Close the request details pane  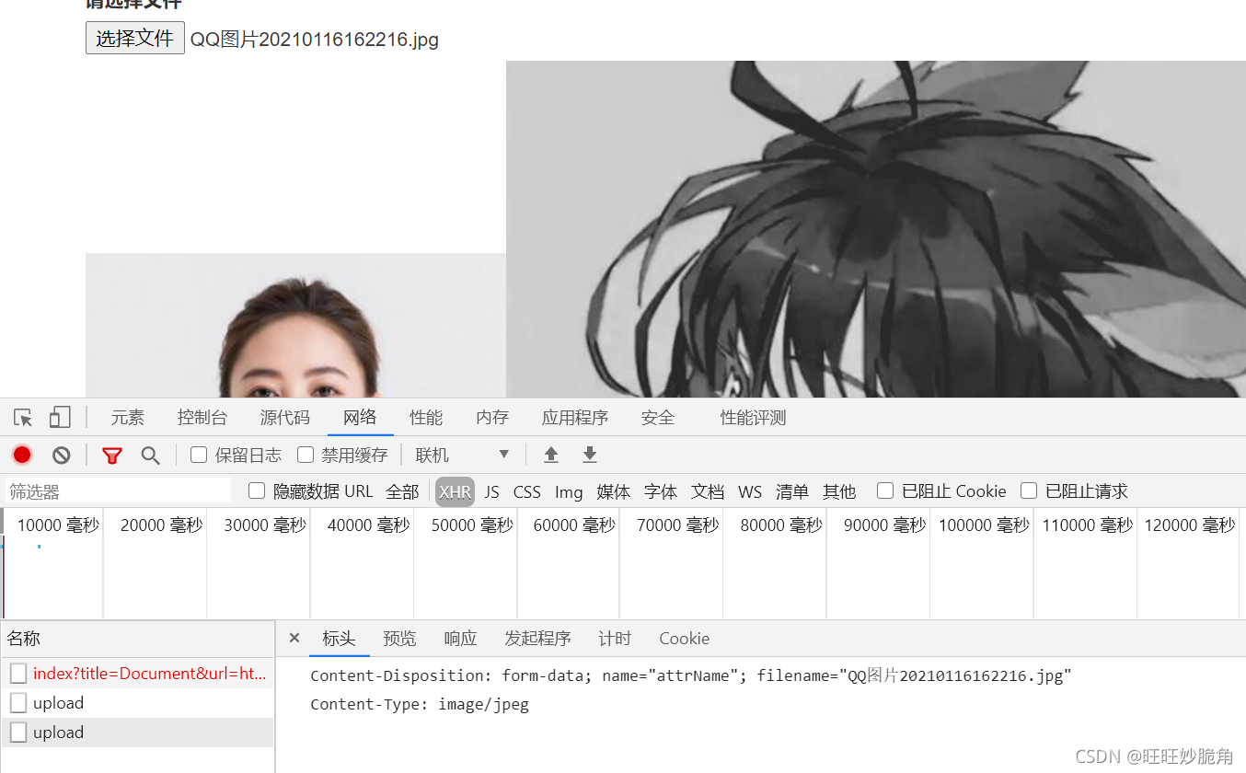(x=294, y=638)
